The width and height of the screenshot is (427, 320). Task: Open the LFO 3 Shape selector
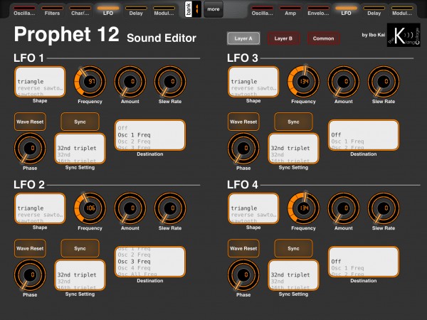(253, 82)
